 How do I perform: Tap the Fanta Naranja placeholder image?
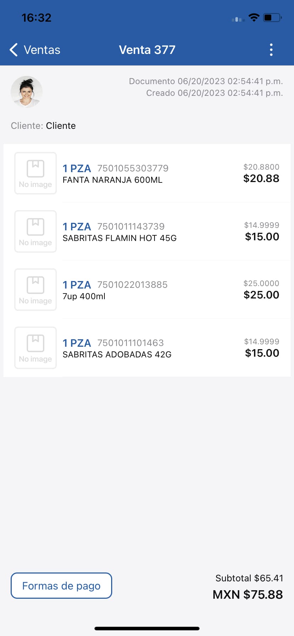point(36,173)
